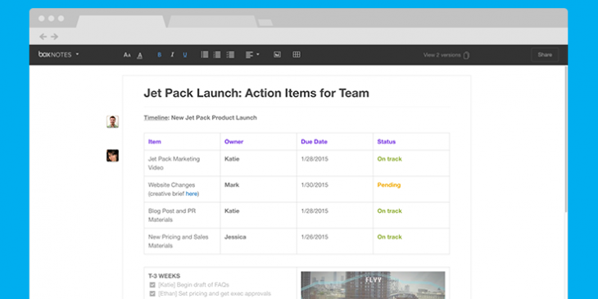Click the Timeline: New Jet Pack Product Launch line
The height and width of the screenshot is (299, 598).
click(200, 118)
